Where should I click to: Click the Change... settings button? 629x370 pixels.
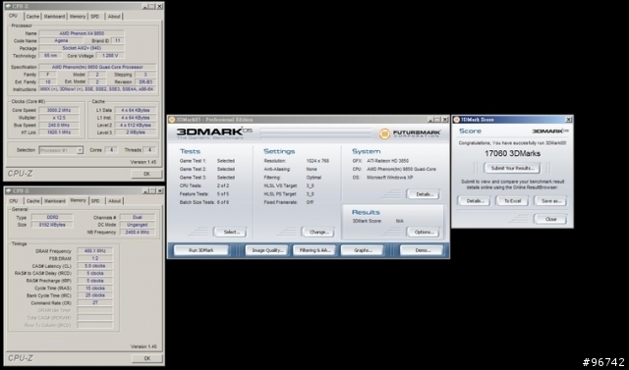click(318, 233)
